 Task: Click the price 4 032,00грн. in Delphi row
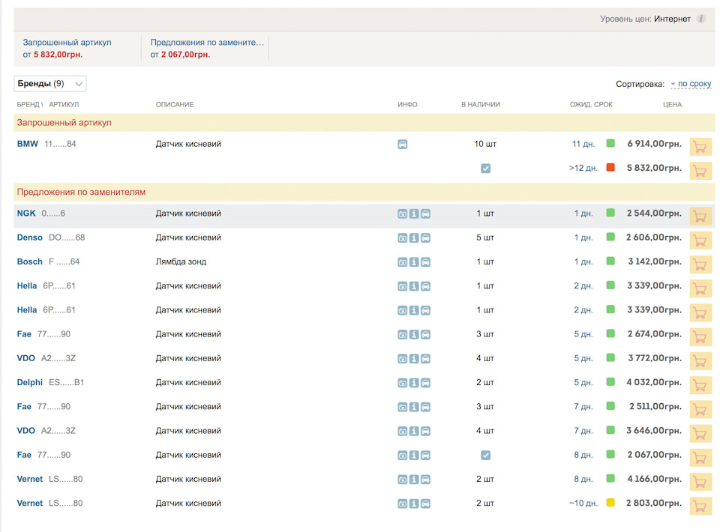pyautogui.click(x=654, y=382)
